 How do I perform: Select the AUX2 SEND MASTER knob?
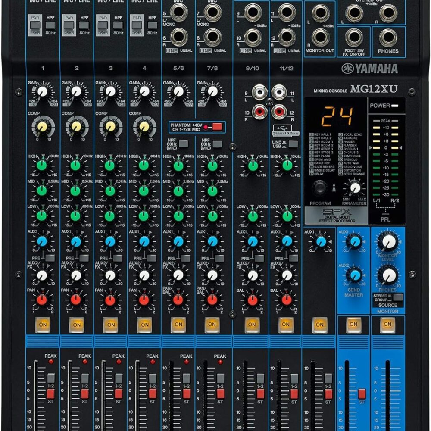(x=355, y=275)
